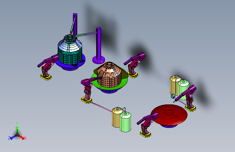Select yellow base of robot beside teal tower
The height and width of the screenshot is (152, 235).
(x=46, y=77)
